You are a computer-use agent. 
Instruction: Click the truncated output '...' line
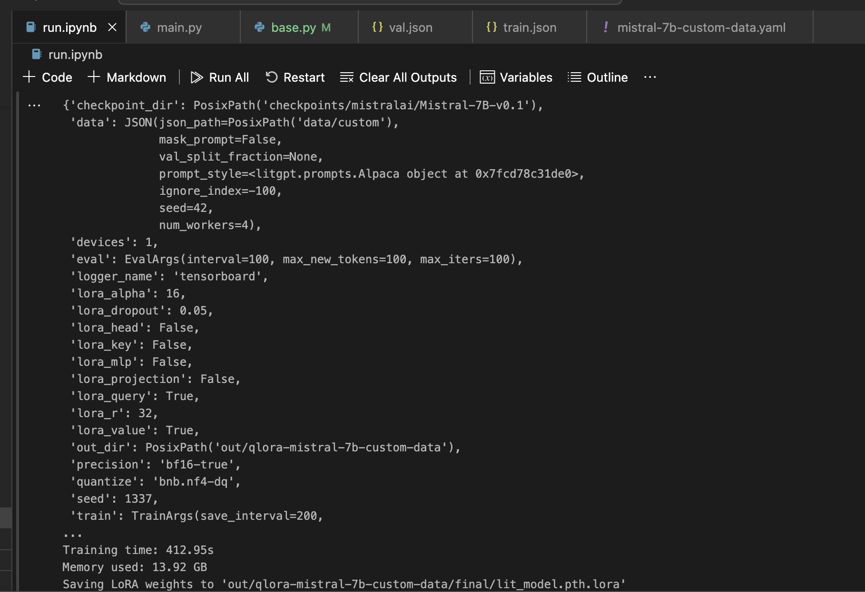[72, 535]
